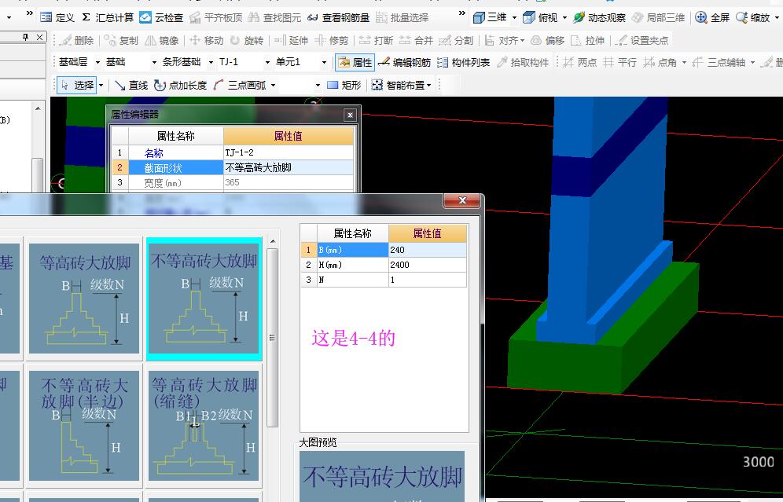The width and height of the screenshot is (783, 502).
Task: Expand the 选择 dropdown arrow
Action: click(x=101, y=86)
